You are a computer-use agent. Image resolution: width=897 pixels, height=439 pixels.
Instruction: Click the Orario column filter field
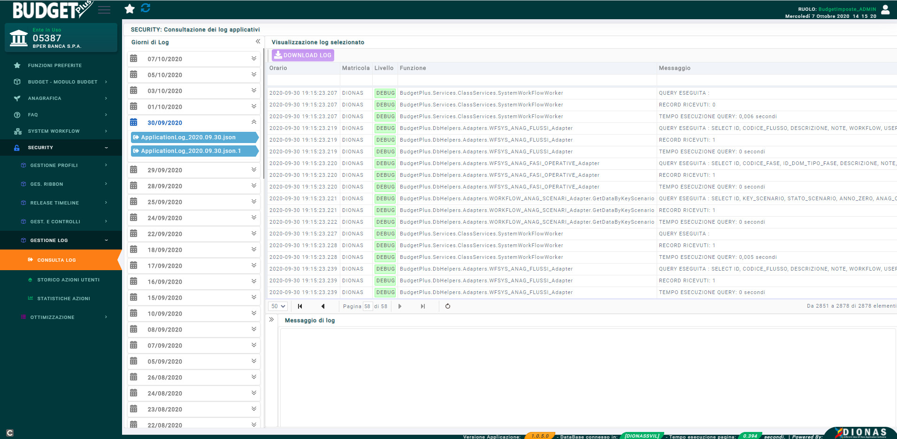tap(304, 80)
